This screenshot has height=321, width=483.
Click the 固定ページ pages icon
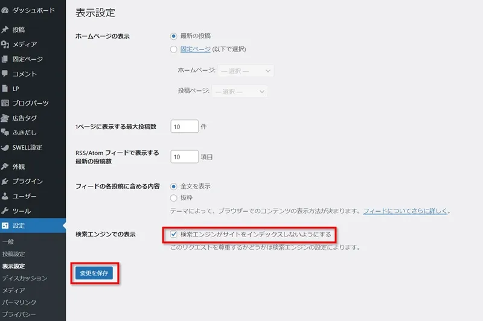[5, 59]
